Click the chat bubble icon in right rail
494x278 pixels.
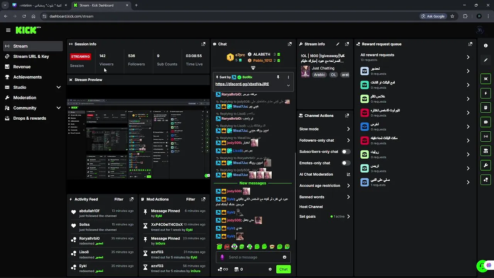point(486,122)
